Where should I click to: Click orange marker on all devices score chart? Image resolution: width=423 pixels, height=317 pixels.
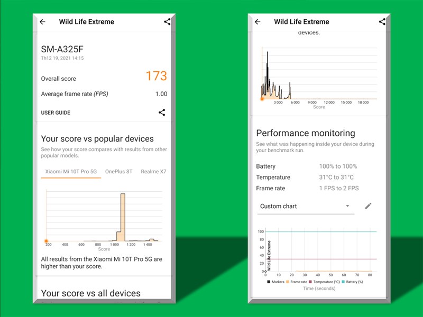tap(262, 99)
